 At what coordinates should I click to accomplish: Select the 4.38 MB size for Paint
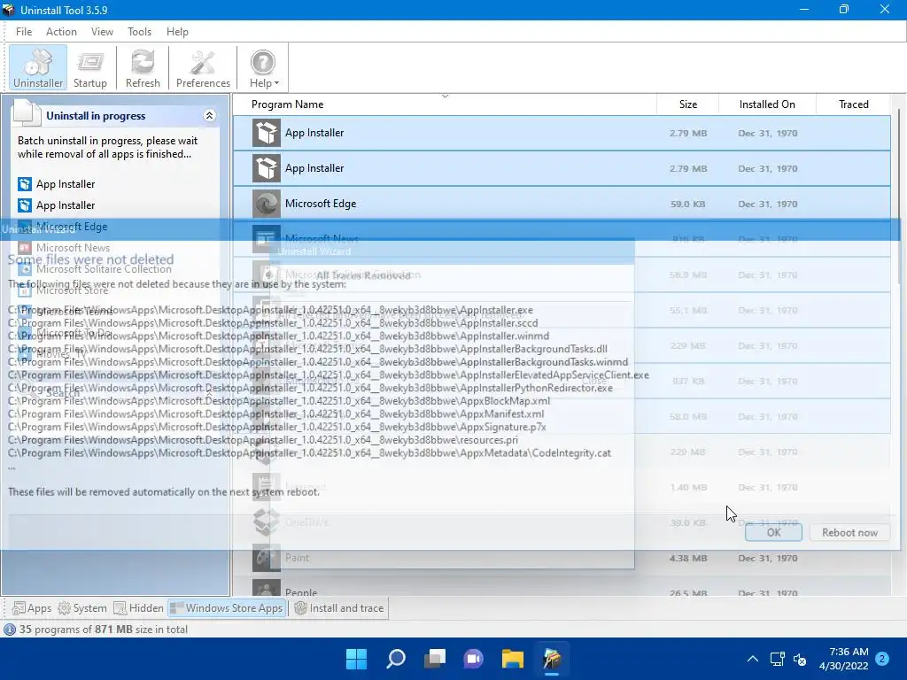coord(687,558)
